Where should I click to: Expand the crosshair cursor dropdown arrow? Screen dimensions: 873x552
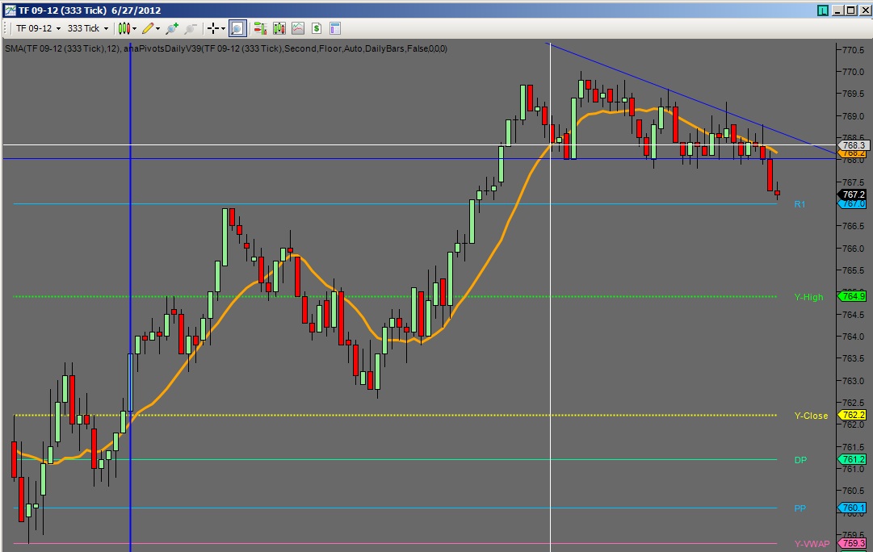click(223, 28)
